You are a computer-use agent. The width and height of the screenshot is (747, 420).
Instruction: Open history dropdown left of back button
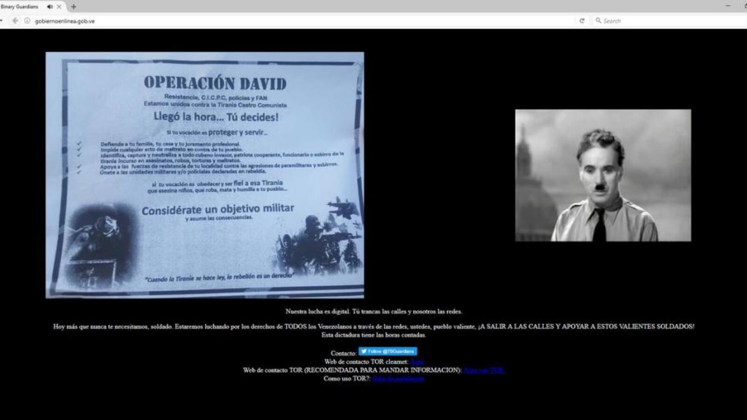coord(2,21)
